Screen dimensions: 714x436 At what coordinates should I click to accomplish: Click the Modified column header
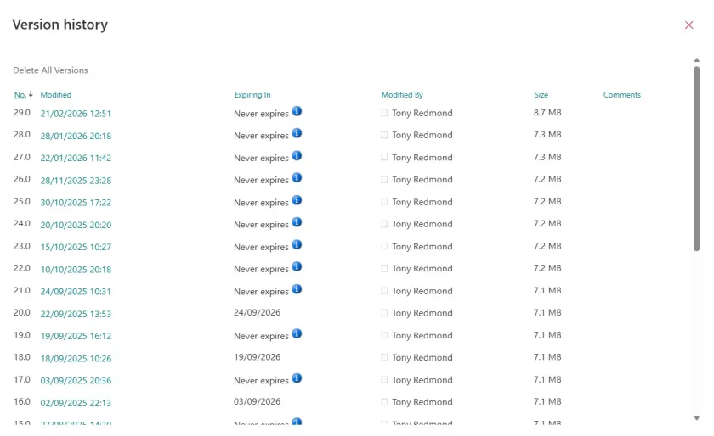(x=56, y=95)
